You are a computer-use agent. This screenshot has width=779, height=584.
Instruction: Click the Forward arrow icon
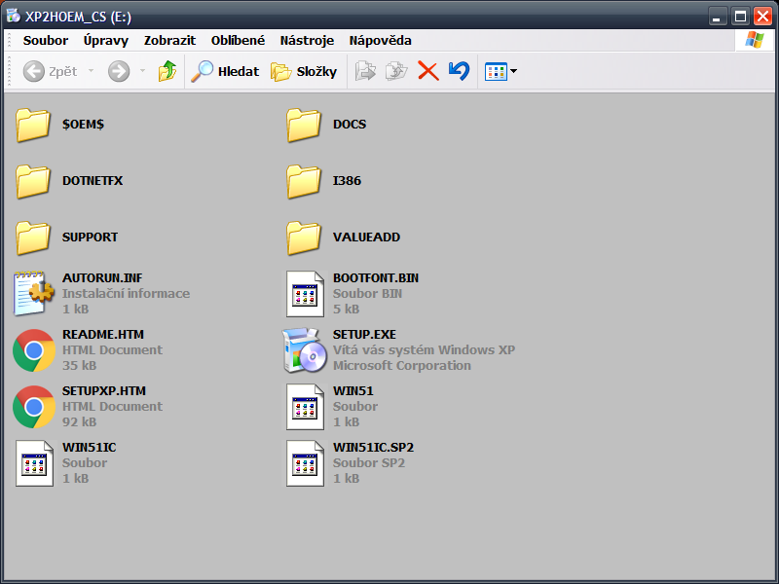119,71
